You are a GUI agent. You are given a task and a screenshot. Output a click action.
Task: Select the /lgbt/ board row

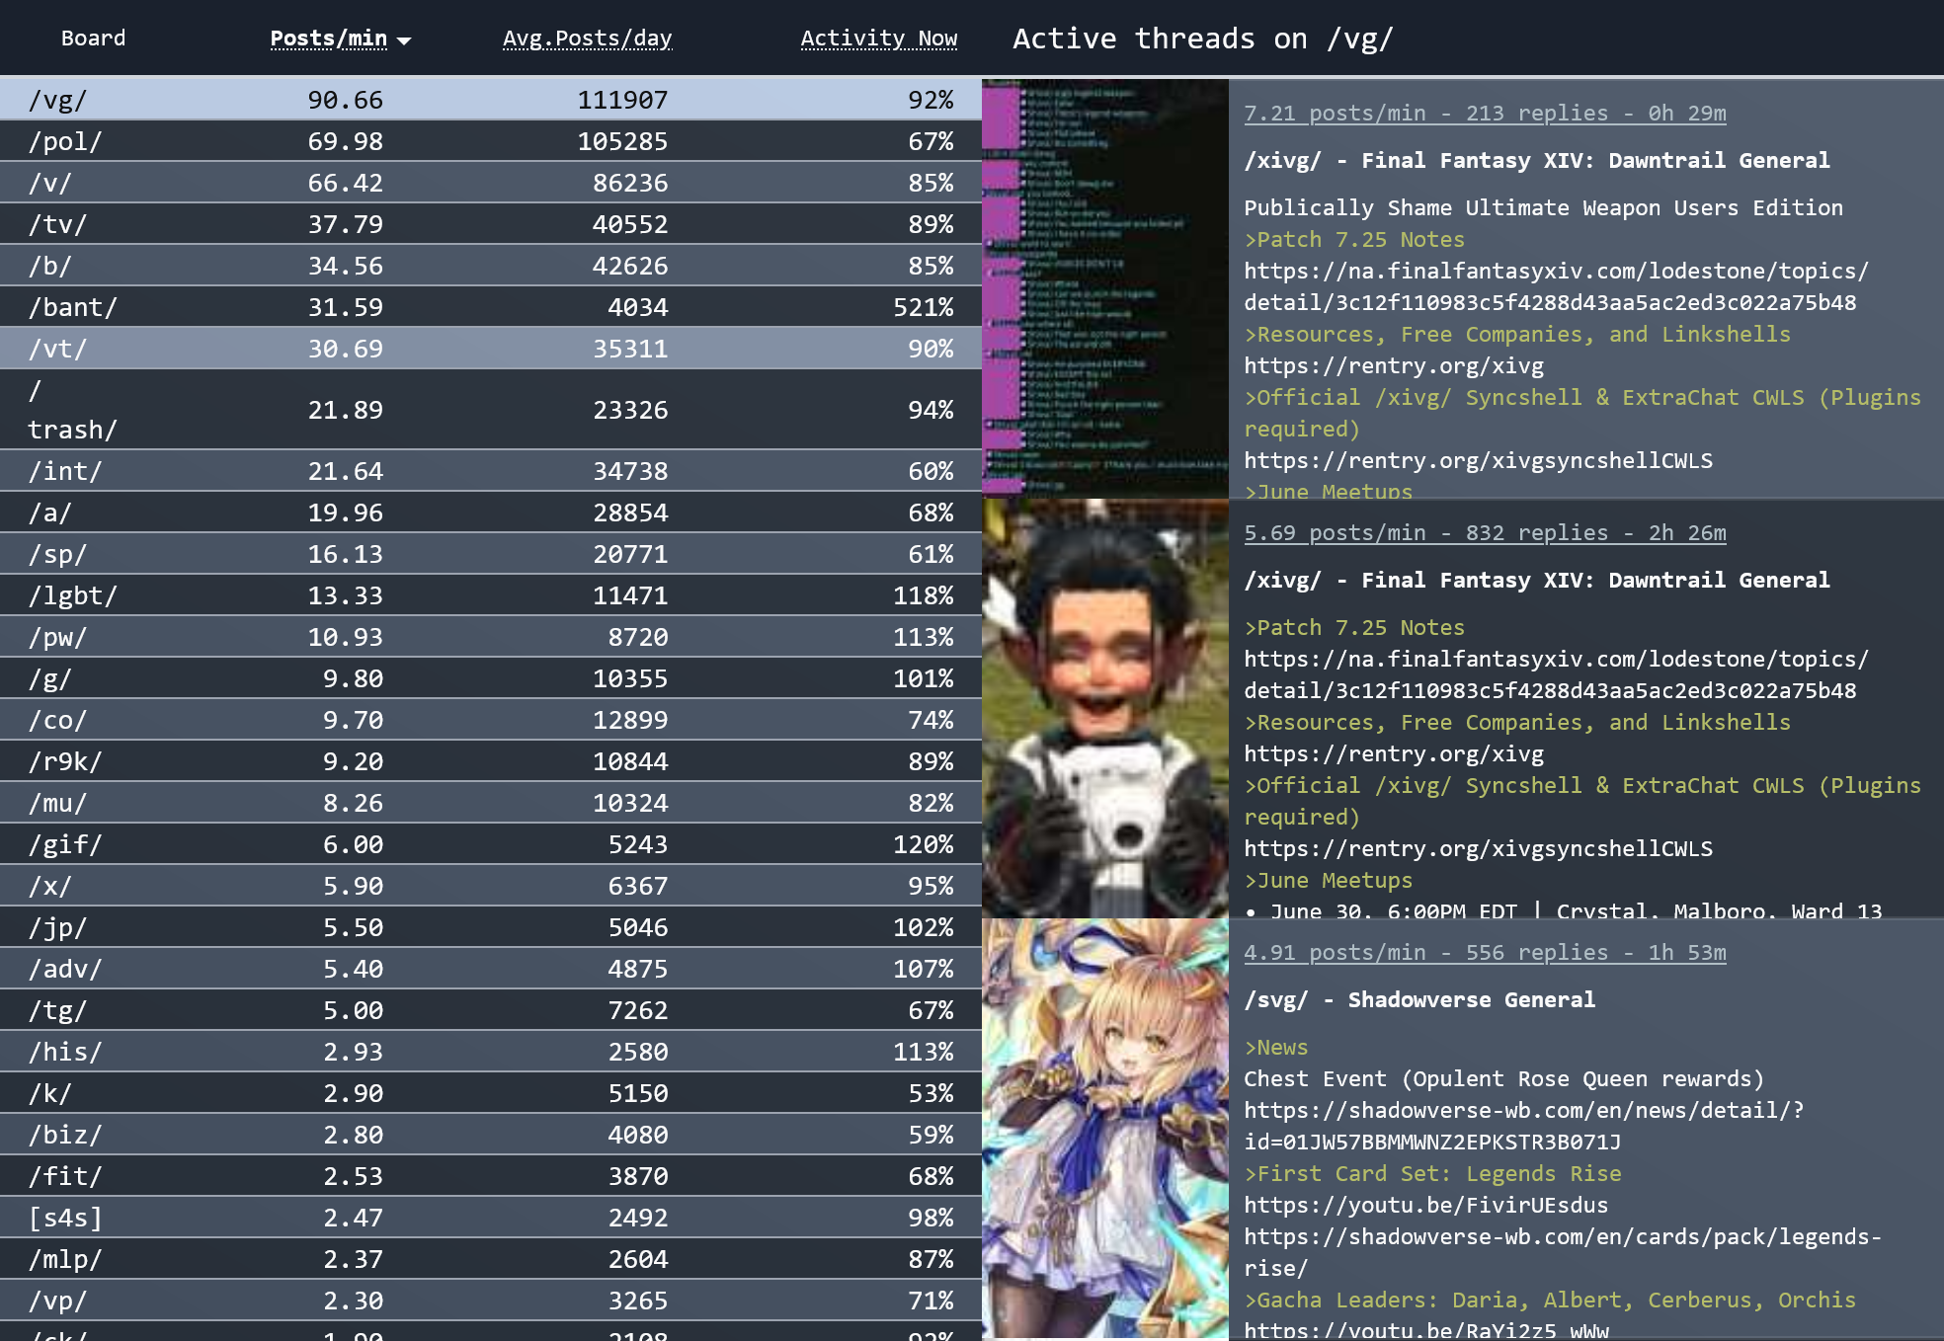coord(491,595)
